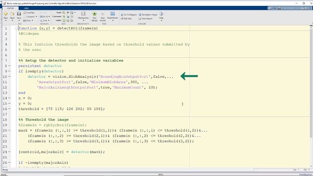The width and height of the screenshot is (313, 176).
Task: Click the wrap comments icon
Action: pyautogui.click(x=72, y=17)
